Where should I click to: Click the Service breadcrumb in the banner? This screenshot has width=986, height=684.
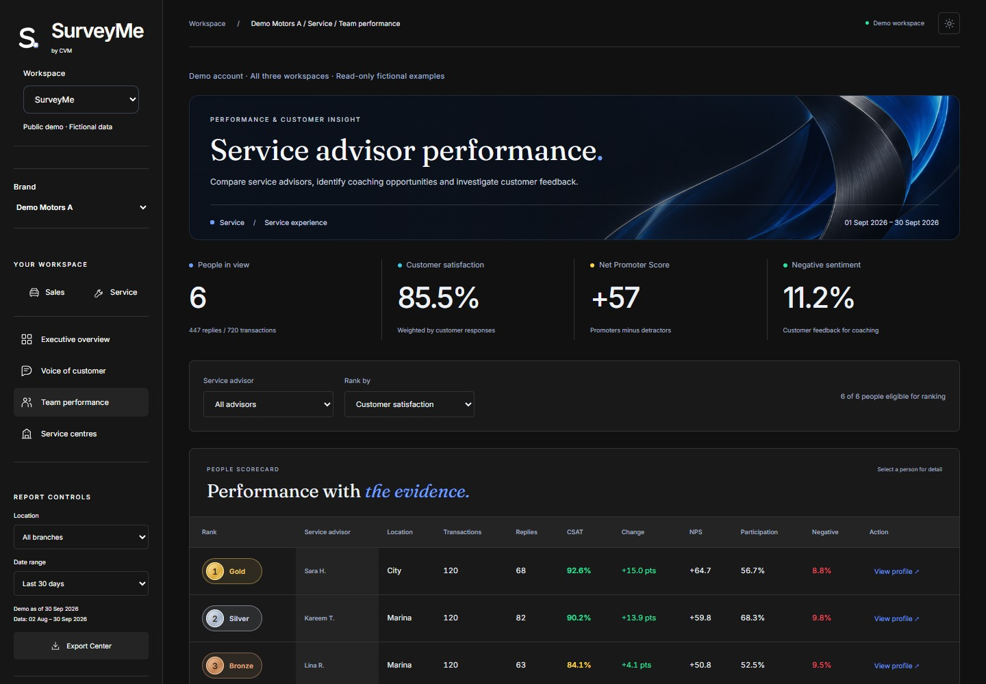click(x=232, y=222)
